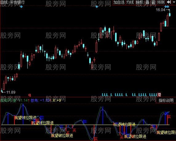This screenshot has height=141, width=176.
Task: Click the 参考 indicator value label
Action: click(35, 100)
